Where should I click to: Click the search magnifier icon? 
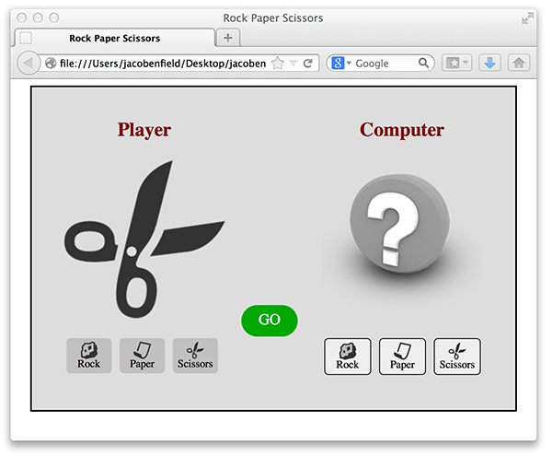coord(424,64)
